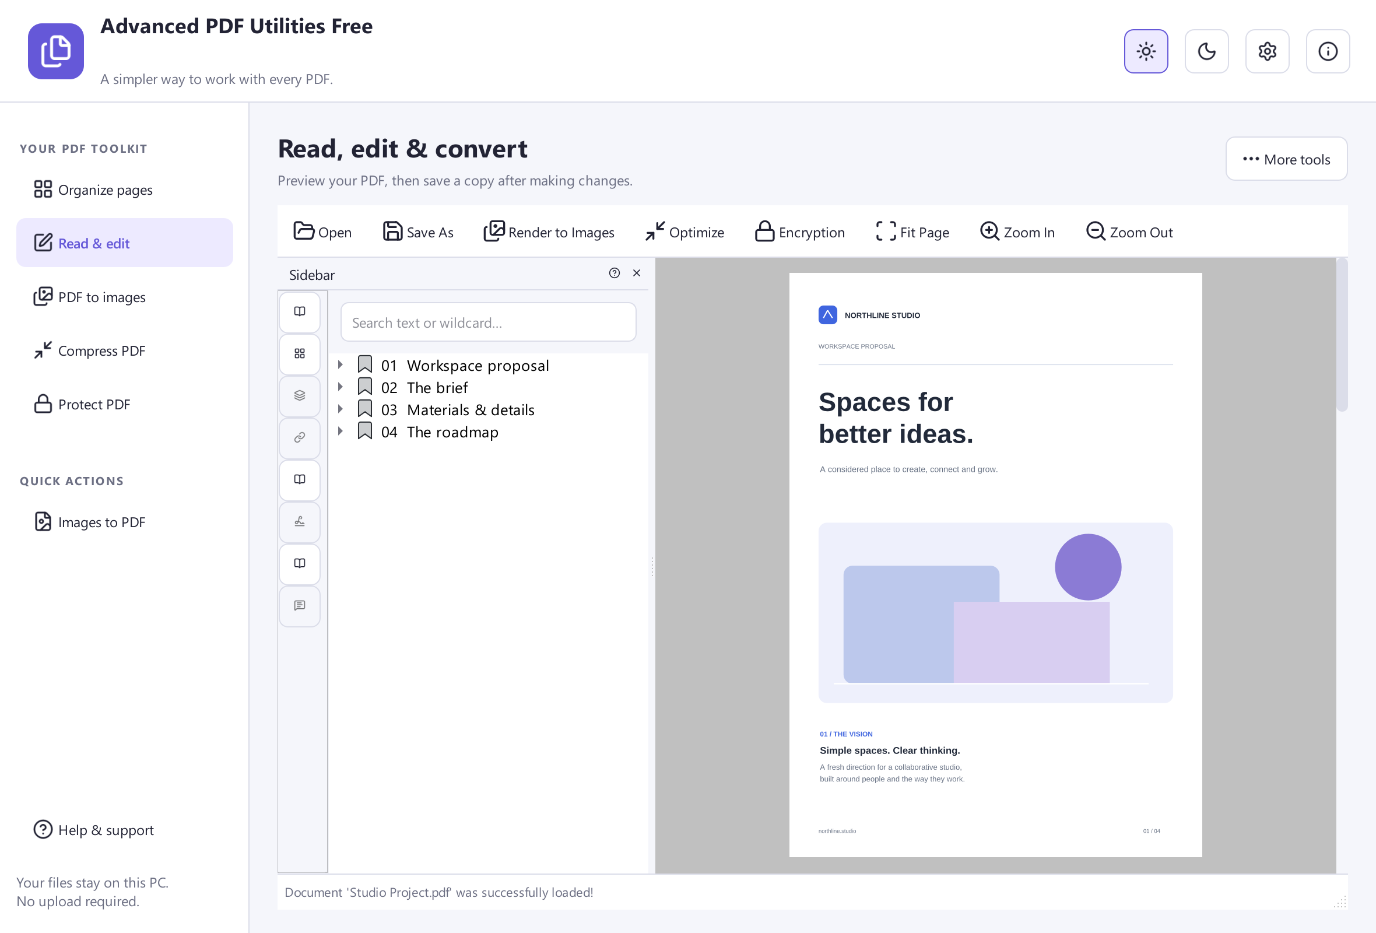Select the '02 The brief' bookmark row

pyautogui.click(x=489, y=387)
